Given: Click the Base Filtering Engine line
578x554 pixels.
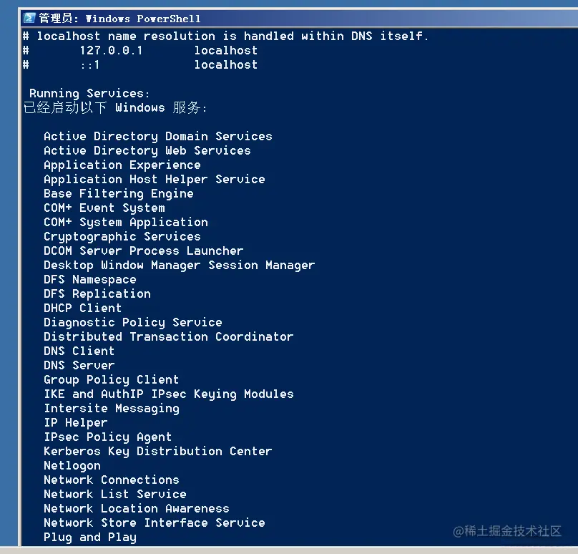Looking at the screenshot, I should coord(118,194).
